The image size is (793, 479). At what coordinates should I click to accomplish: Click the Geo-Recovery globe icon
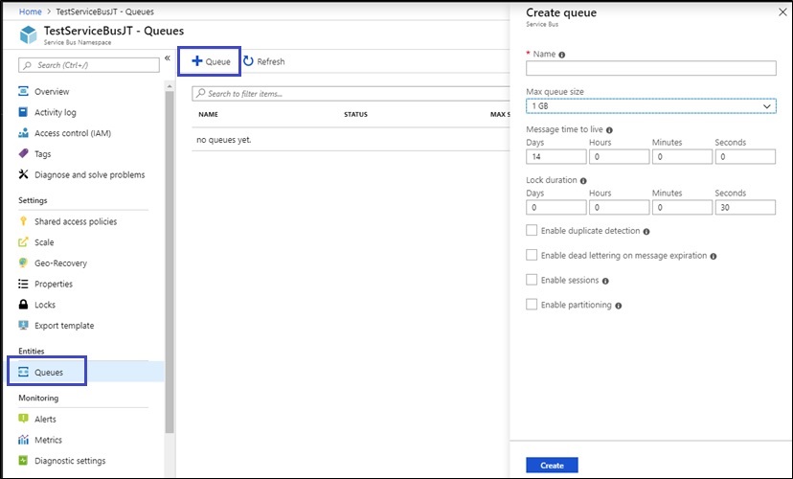tap(23, 262)
